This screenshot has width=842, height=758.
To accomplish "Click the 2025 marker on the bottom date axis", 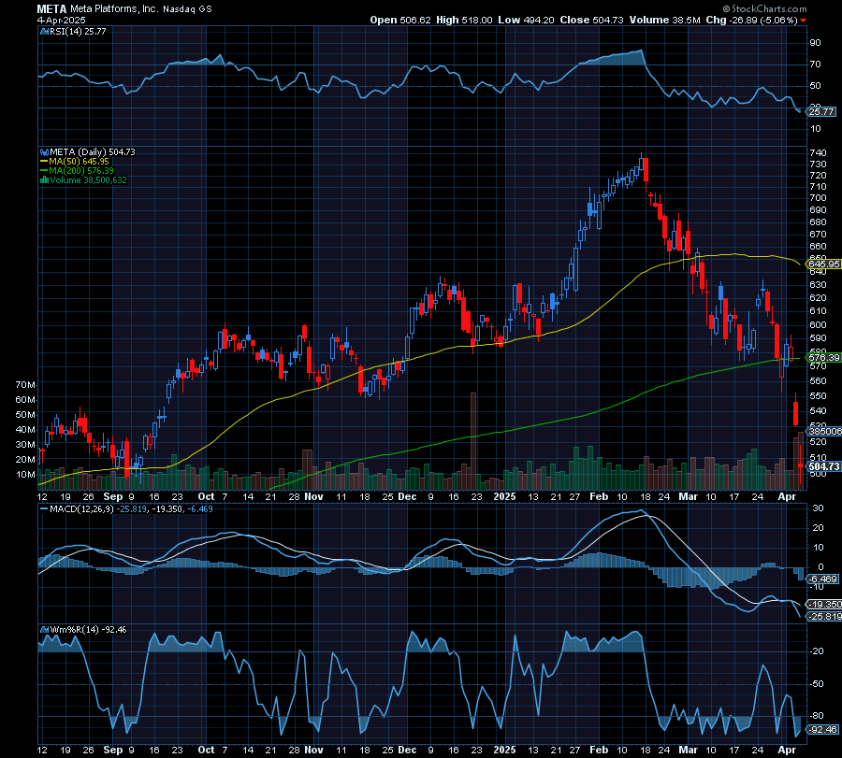I will pos(505,750).
